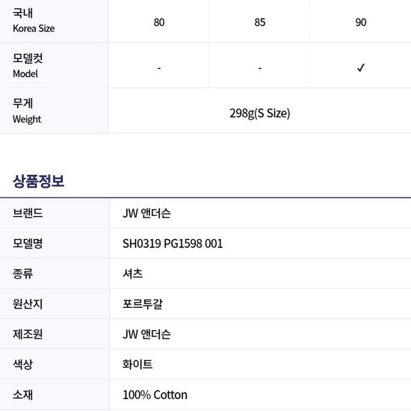Click the 국내 Korea Size row header

click(x=54, y=21)
